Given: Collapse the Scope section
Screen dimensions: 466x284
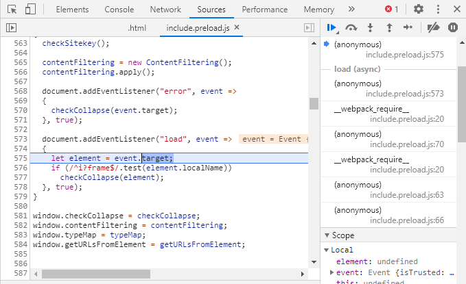Looking at the screenshot, I should click(327, 235).
